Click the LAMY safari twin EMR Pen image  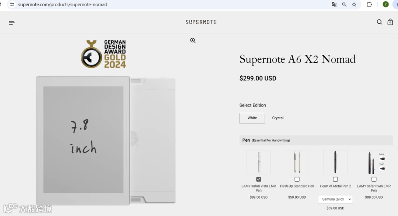point(374,162)
